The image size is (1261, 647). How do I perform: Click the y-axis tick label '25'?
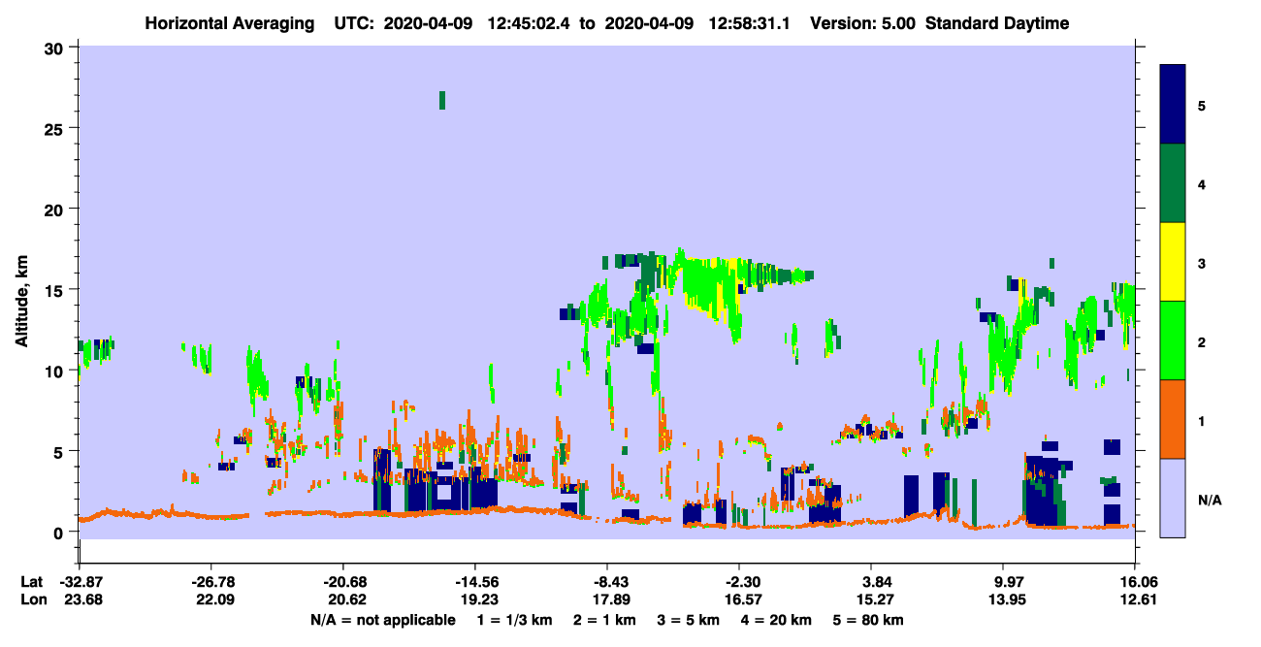(x=56, y=128)
